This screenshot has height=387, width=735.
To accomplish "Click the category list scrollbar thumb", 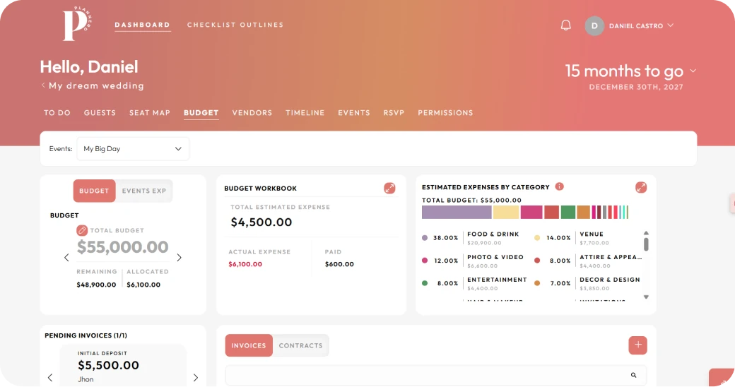I will pyautogui.click(x=646, y=244).
